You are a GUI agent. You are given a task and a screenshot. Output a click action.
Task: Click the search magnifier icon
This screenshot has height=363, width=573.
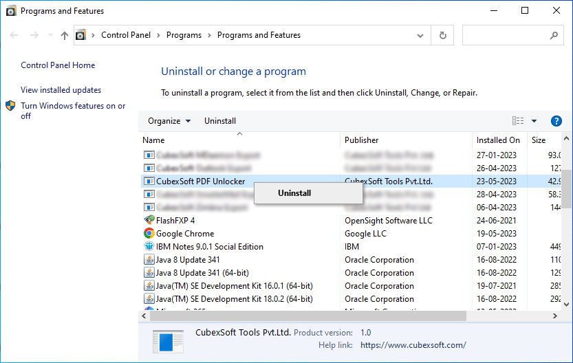tap(554, 35)
